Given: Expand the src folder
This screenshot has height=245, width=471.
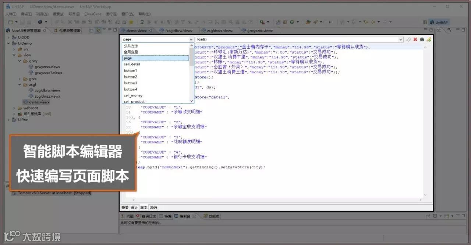Looking at the screenshot, I should (x=14, y=49).
